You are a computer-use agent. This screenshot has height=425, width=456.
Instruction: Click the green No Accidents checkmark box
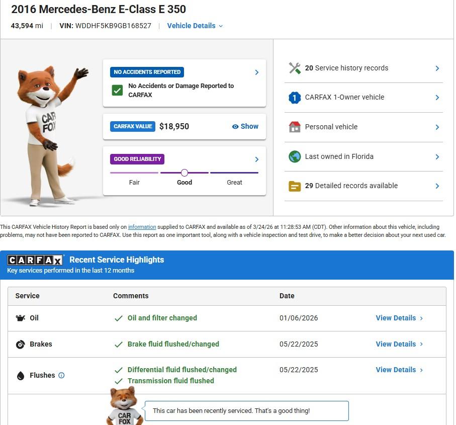click(x=117, y=91)
